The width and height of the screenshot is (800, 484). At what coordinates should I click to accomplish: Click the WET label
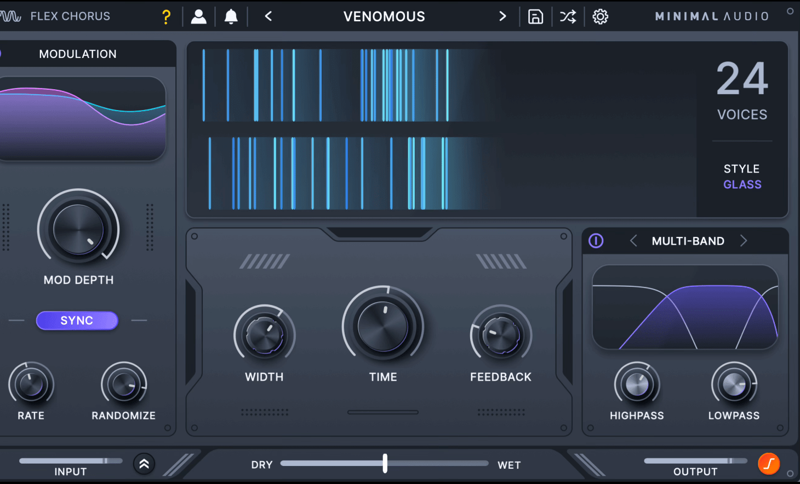click(509, 465)
